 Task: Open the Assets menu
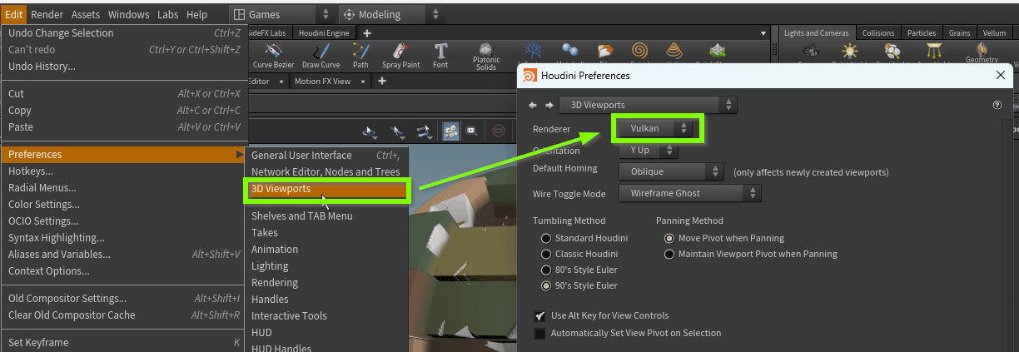pos(86,14)
